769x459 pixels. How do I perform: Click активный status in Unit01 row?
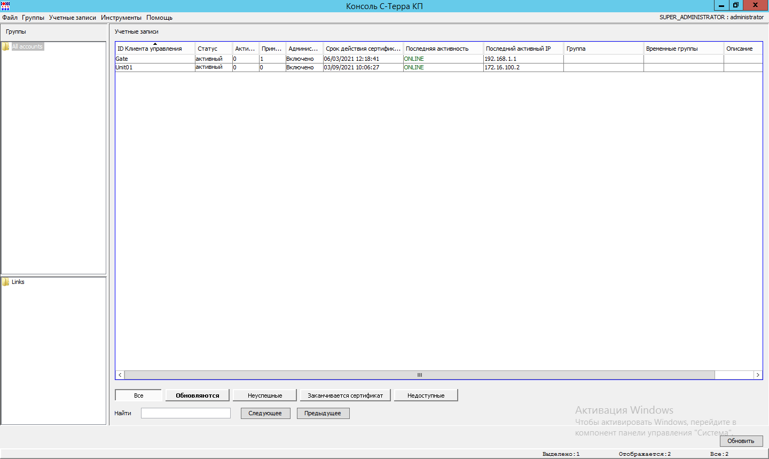click(x=214, y=67)
